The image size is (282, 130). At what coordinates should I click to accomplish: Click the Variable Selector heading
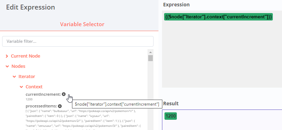(x=82, y=24)
